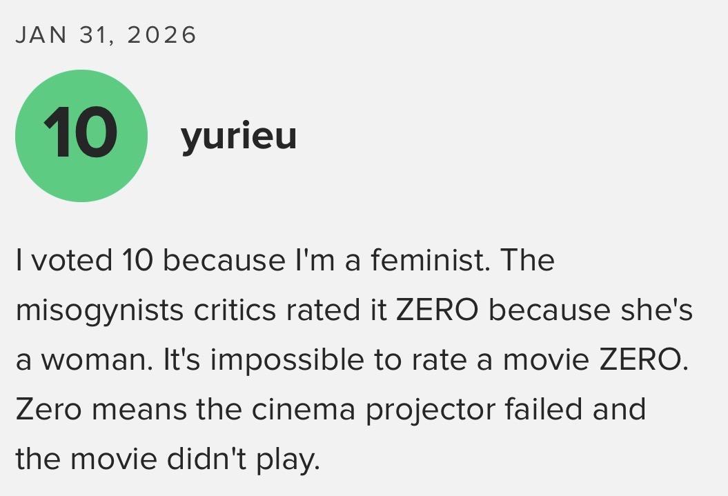Click the words 'a woman' in the review
728x496 pixels.
coord(83,360)
